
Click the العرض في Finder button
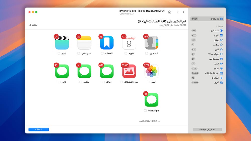coord(207,129)
